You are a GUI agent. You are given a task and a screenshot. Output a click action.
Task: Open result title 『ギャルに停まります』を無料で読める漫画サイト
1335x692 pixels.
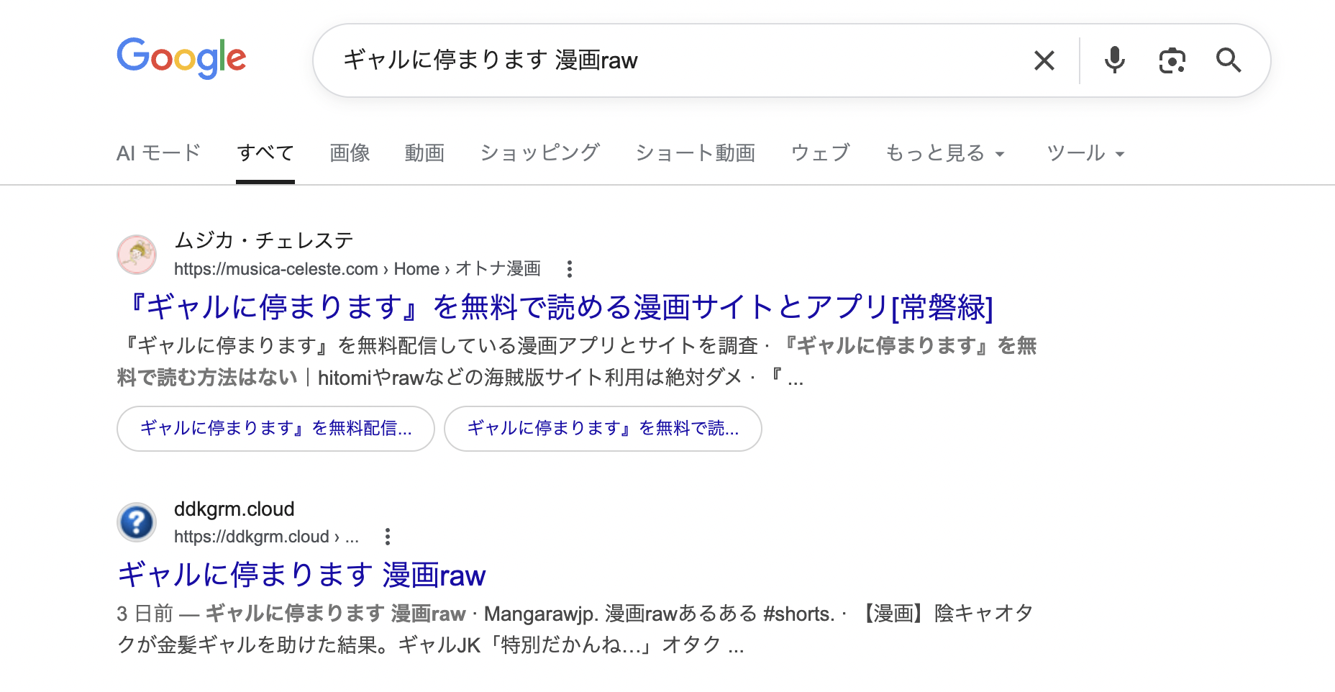tap(555, 307)
